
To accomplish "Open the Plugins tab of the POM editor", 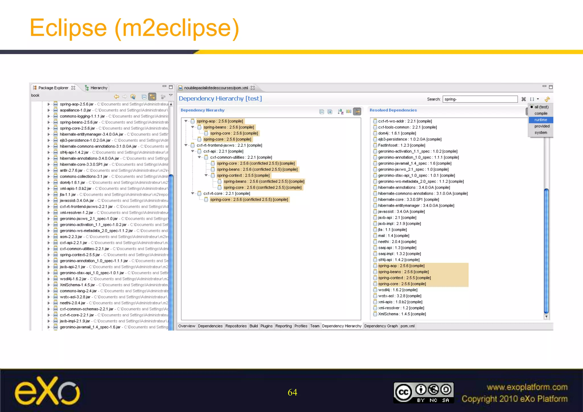I will 266,326.
